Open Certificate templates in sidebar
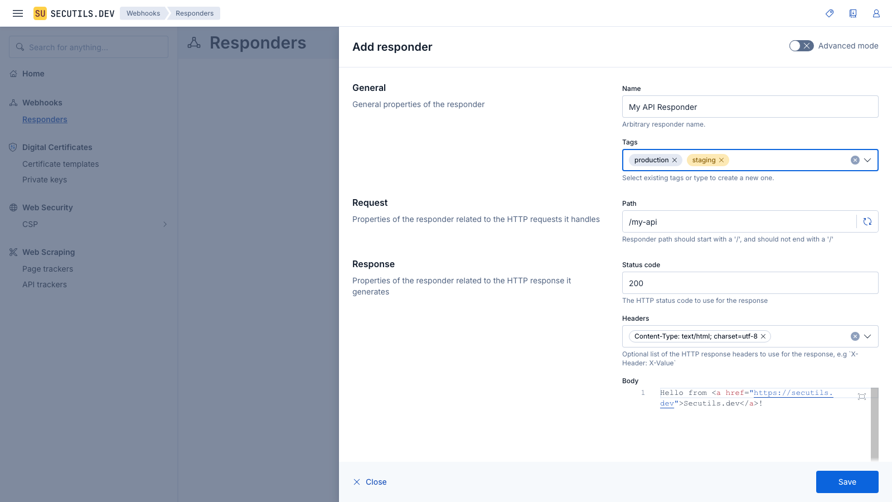The width and height of the screenshot is (892, 502). pyautogui.click(x=60, y=164)
